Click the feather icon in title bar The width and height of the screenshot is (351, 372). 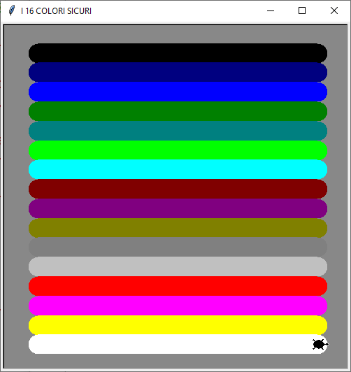(12, 10)
